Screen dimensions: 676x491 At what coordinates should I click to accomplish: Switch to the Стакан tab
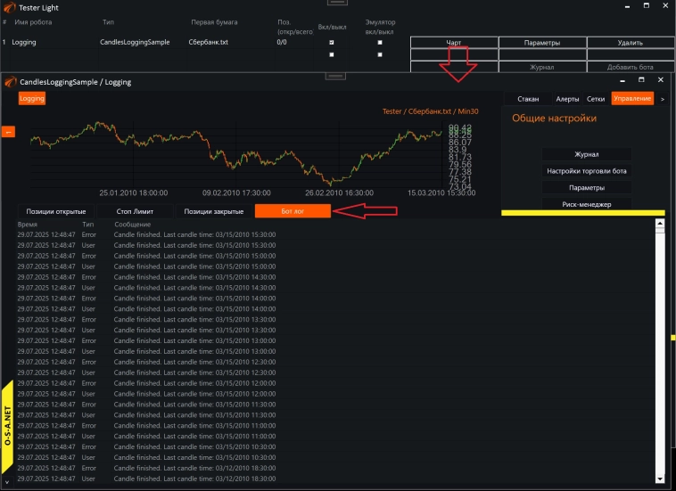(528, 99)
